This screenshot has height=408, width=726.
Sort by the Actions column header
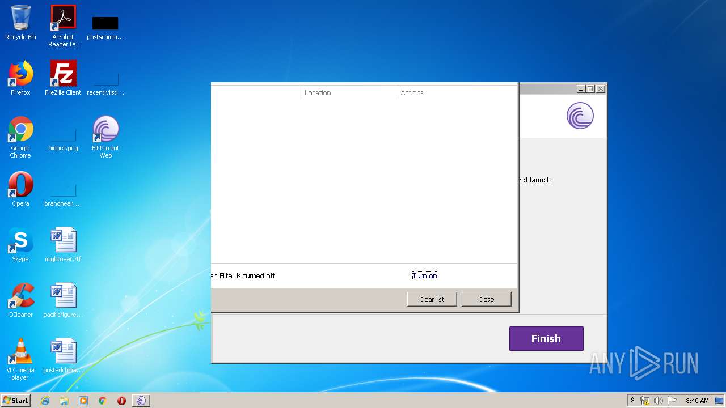(458, 92)
